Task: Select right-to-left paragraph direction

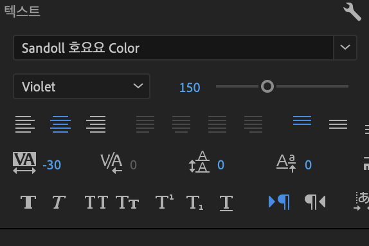Action: 315,202
